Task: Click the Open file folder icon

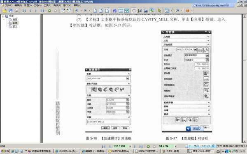Action: [5, 11]
